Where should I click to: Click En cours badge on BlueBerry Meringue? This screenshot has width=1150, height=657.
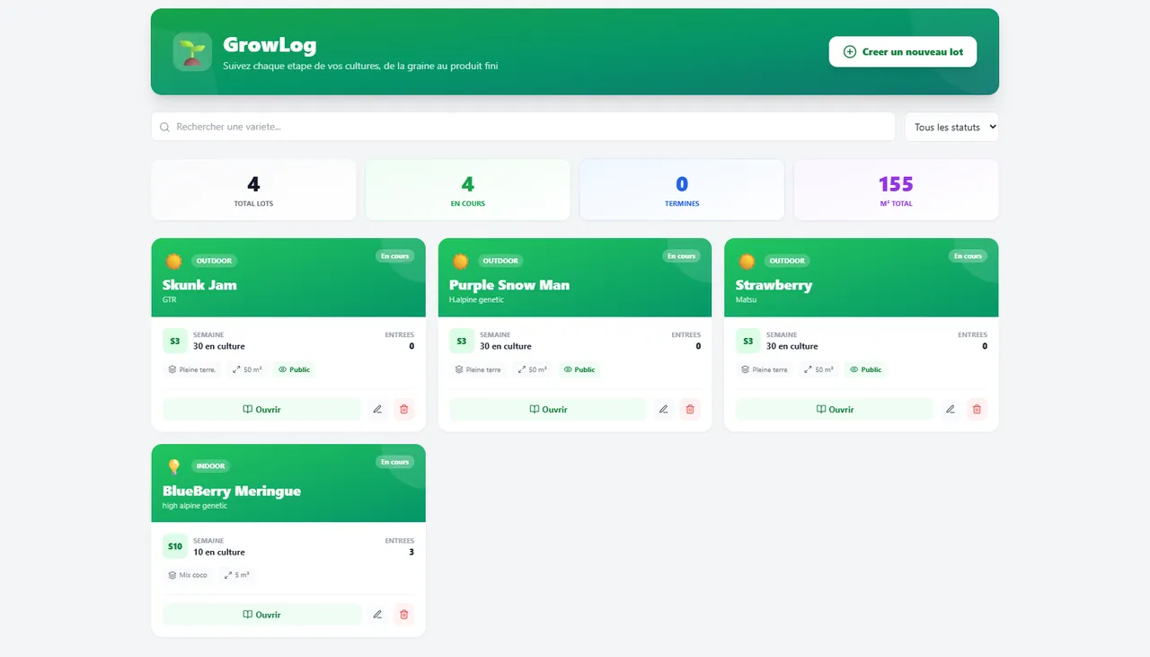coord(394,462)
